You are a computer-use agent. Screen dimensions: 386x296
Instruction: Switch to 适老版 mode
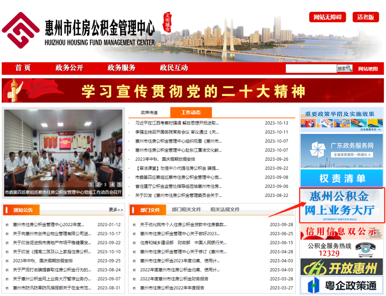tap(366, 17)
